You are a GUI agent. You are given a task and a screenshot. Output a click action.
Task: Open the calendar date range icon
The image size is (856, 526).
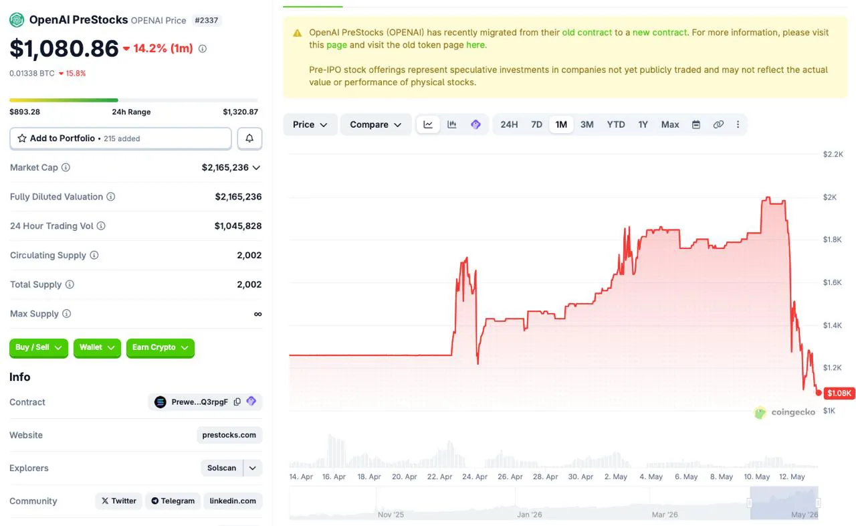696,124
